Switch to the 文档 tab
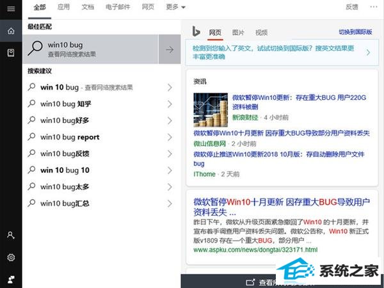Image resolution: width=384 pixels, height=288 pixels. coord(88,7)
